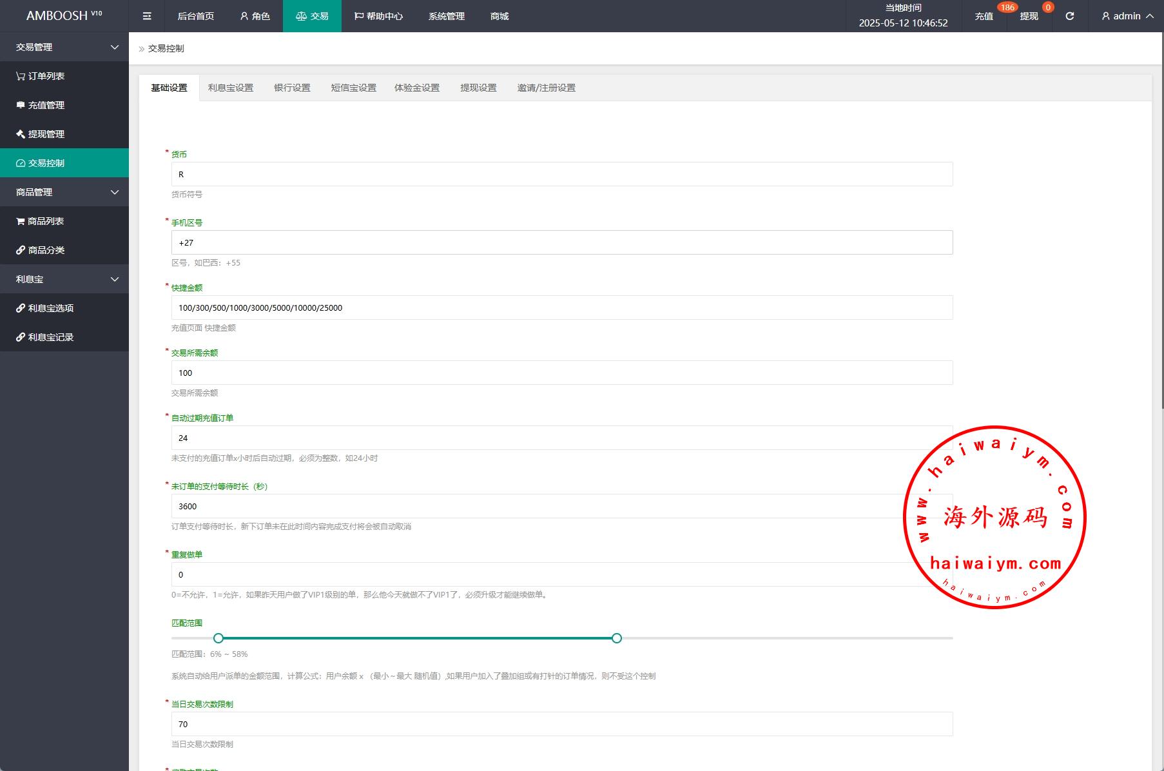Collapse the 商品管理 sidebar group
The height and width of the screenshot is (771, 1164).
64,192
